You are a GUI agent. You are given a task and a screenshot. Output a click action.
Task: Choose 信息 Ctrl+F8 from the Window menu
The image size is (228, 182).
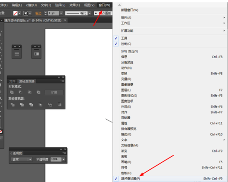[x=170, y=57]
